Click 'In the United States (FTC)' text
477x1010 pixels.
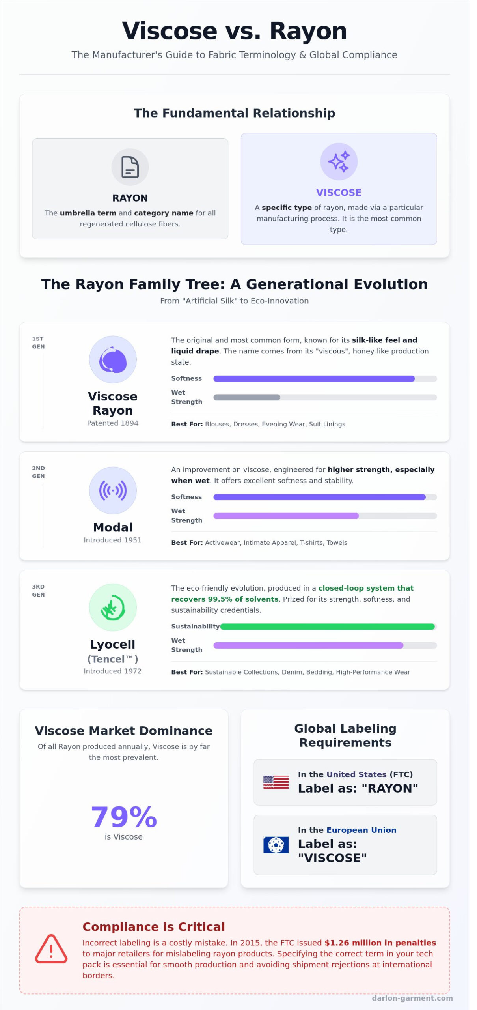coord(355,774)
